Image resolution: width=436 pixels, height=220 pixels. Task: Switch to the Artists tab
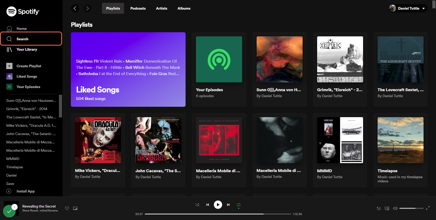click(161, 8)
